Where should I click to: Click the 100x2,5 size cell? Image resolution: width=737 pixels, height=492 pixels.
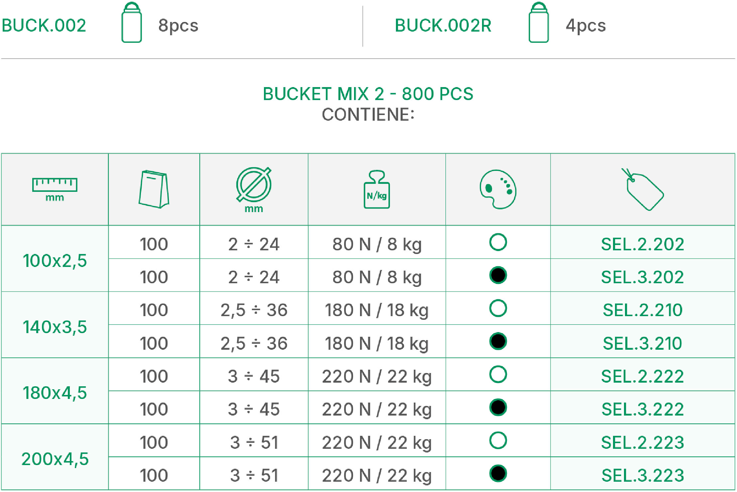tap(55, 260)
